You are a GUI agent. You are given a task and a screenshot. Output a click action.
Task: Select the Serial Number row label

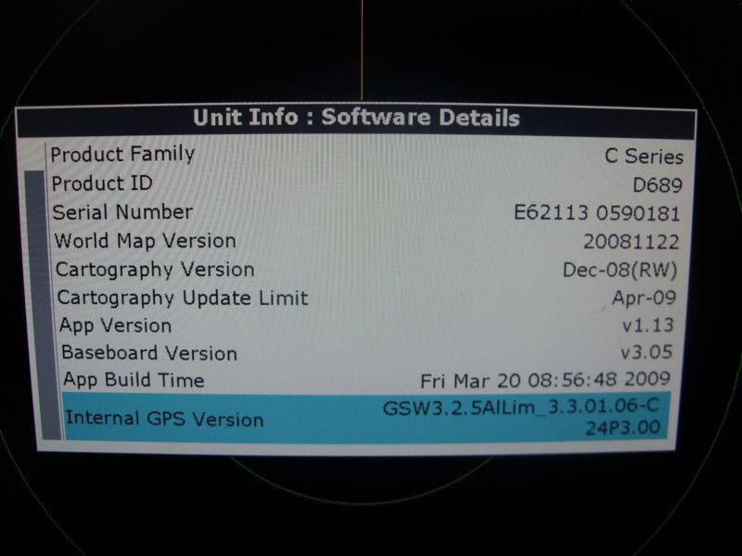point(122,212)
